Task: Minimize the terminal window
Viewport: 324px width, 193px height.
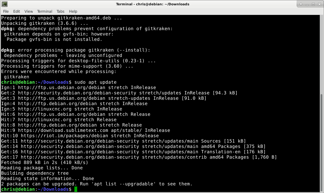Action: [307, 4]
